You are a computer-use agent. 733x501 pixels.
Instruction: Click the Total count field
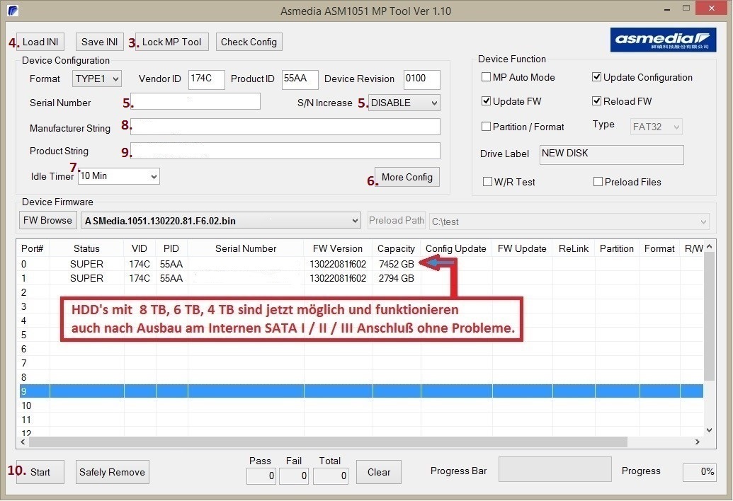pyautogui.click(x=331, y=476)
